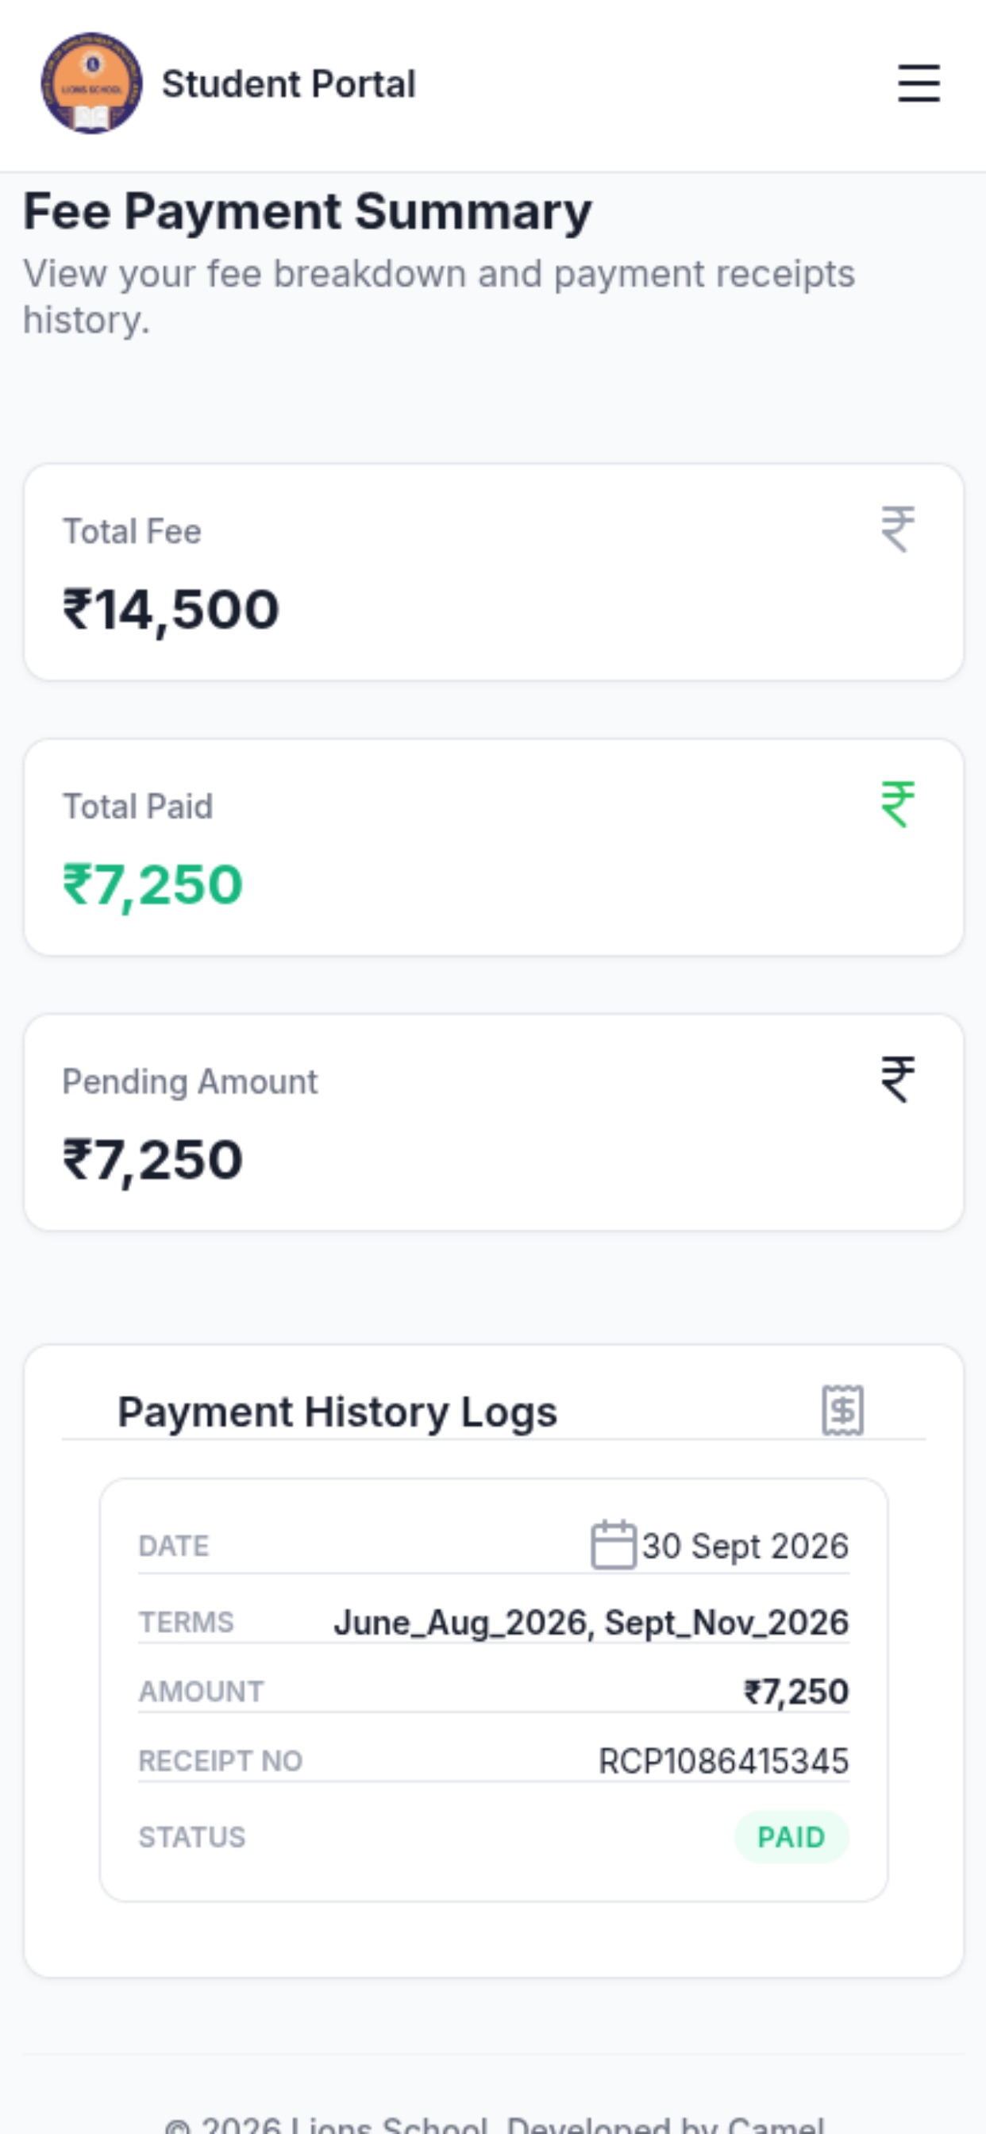Click the Pending Amount label
986x2134 pixels.
(190, 1082)
